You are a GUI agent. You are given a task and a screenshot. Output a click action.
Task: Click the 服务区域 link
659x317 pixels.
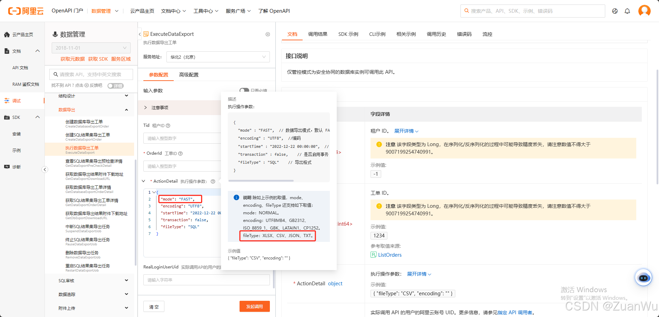121,59
